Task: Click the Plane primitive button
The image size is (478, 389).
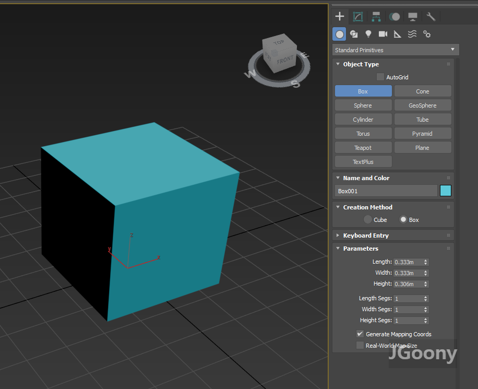Action: tap(423, 147)
